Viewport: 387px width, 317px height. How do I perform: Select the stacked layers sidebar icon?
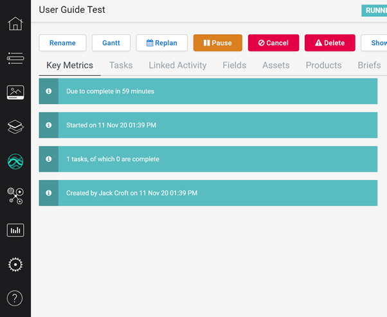(x=15, y=127)
